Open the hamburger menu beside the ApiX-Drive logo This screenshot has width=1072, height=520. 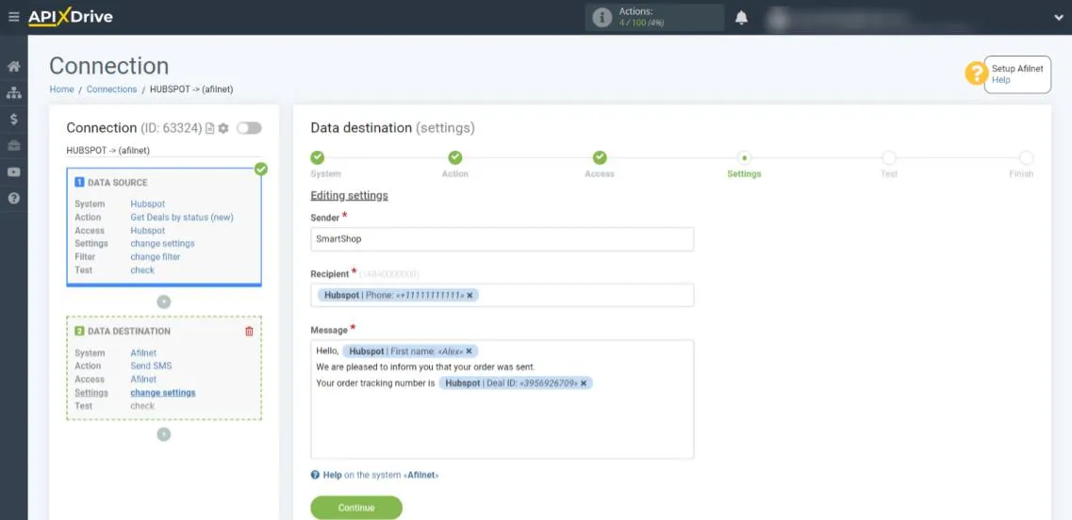(x=13, y=17)
